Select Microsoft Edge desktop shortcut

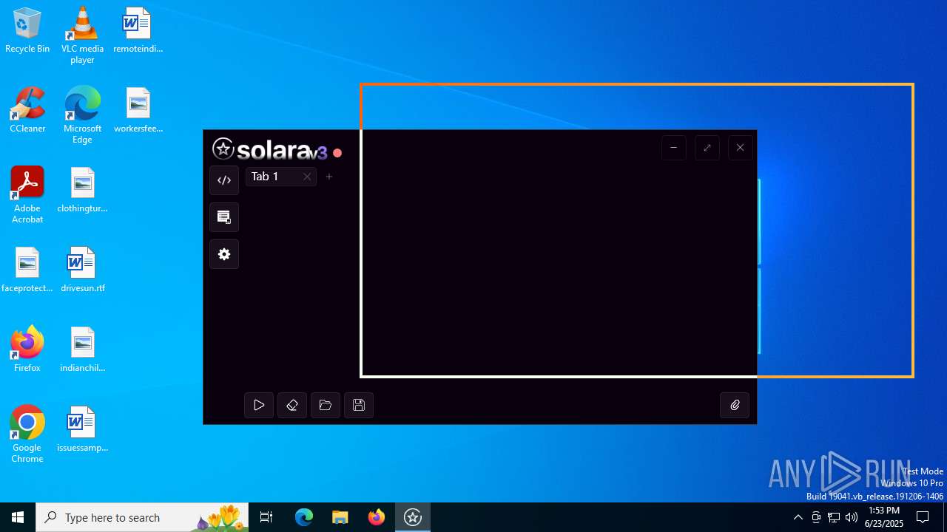coord(82,115)
